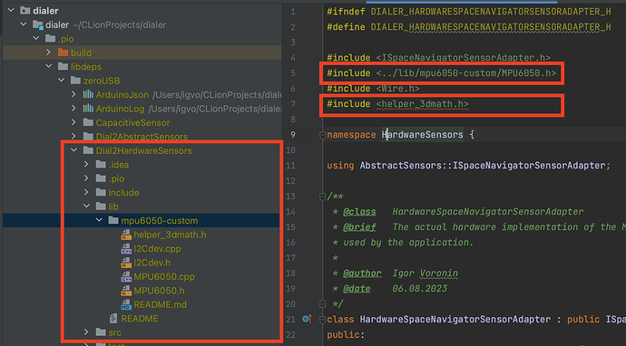Click the helper_3dmath.h header file icon
Viewport: 626px width, 346px height.
coord(126,235)
